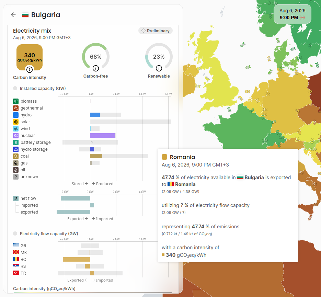
Task: Click the small swatch beside 340 gCO₂eq/kWh in tooltip
Action: [163, 255]
